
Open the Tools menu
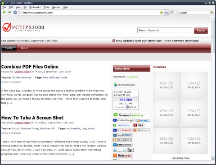tap(46, 7)
